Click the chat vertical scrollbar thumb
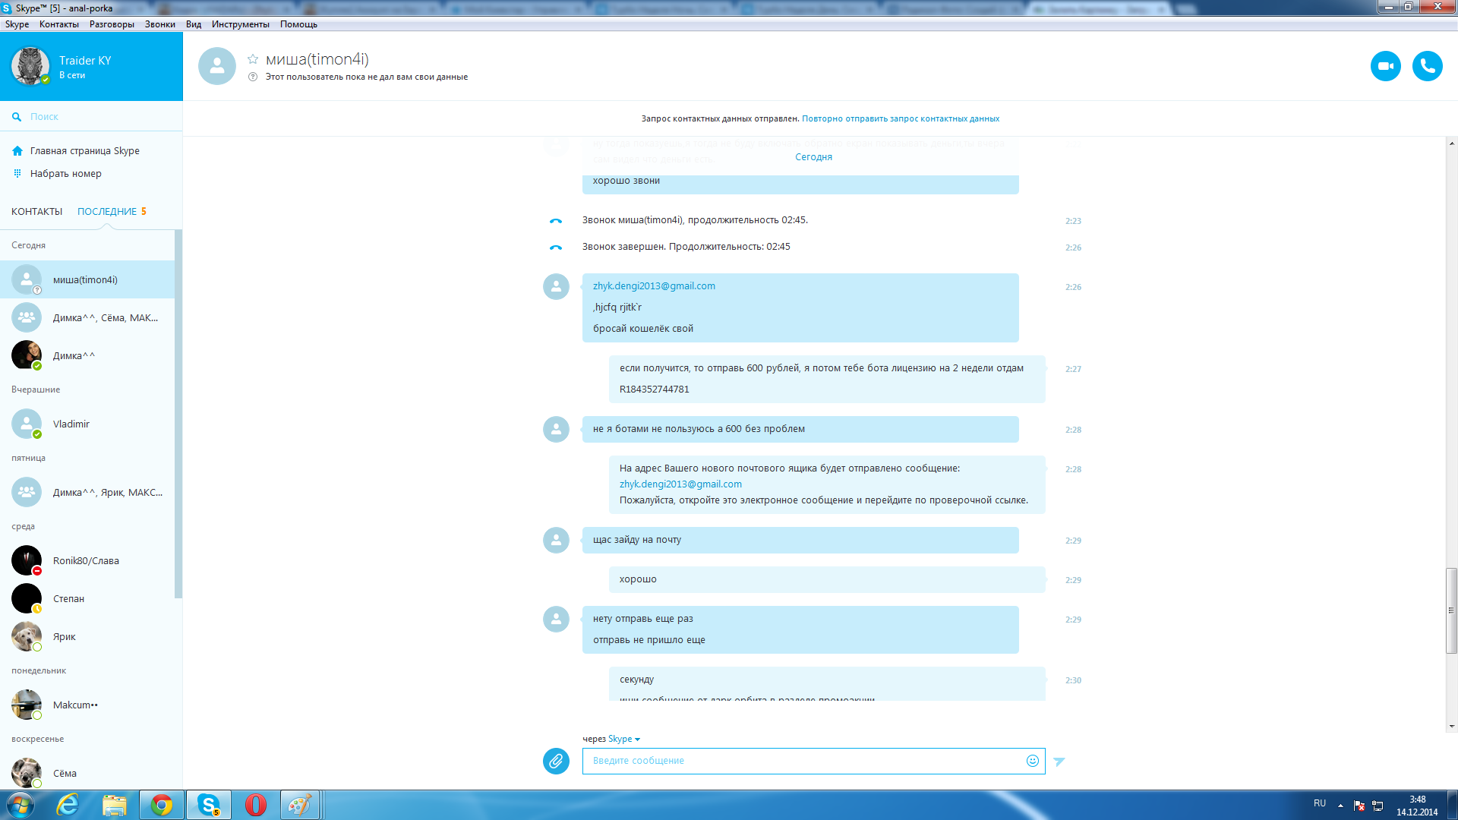 [1451, 610]
